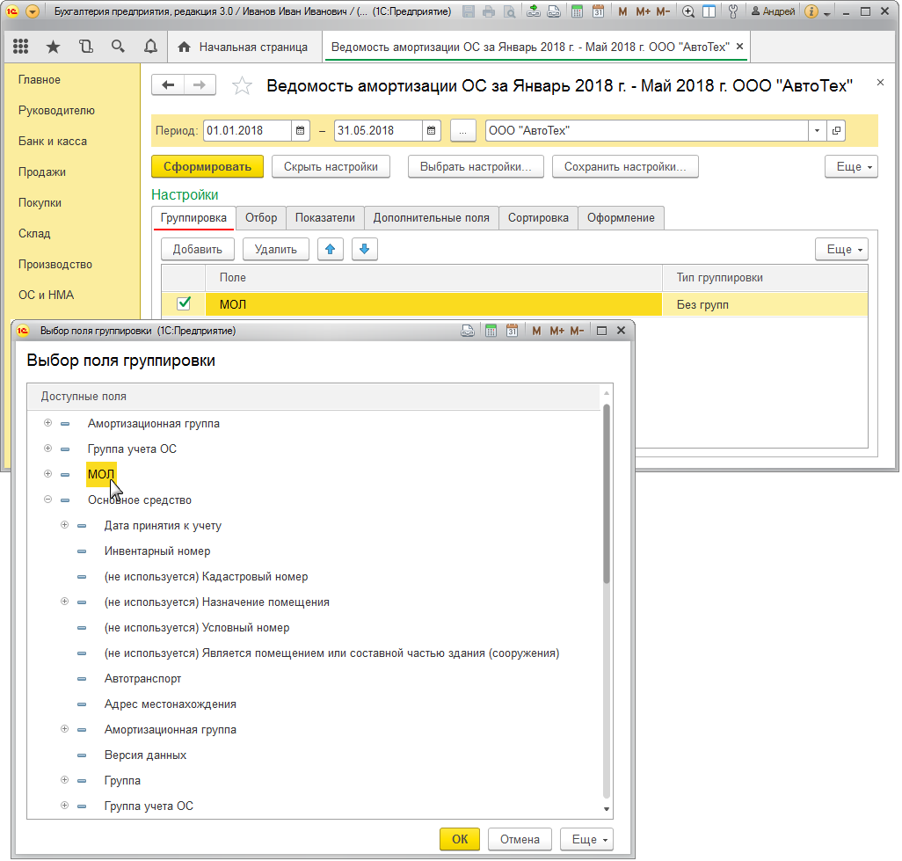Move the grouping field down with the arrow
Image resolution: width=902 pixels, height=861 pixels.
364,249
